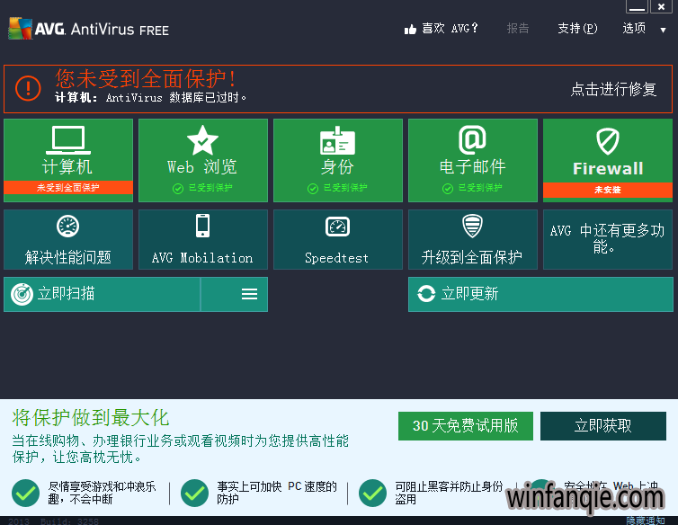This screenshot has width=678, height=525.
Task: Open the 支持(P) support menu
Action: coord(577,28)
